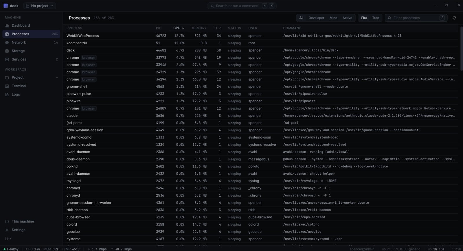
Task: Click the Storage database icon
Action: coord(7,51)
